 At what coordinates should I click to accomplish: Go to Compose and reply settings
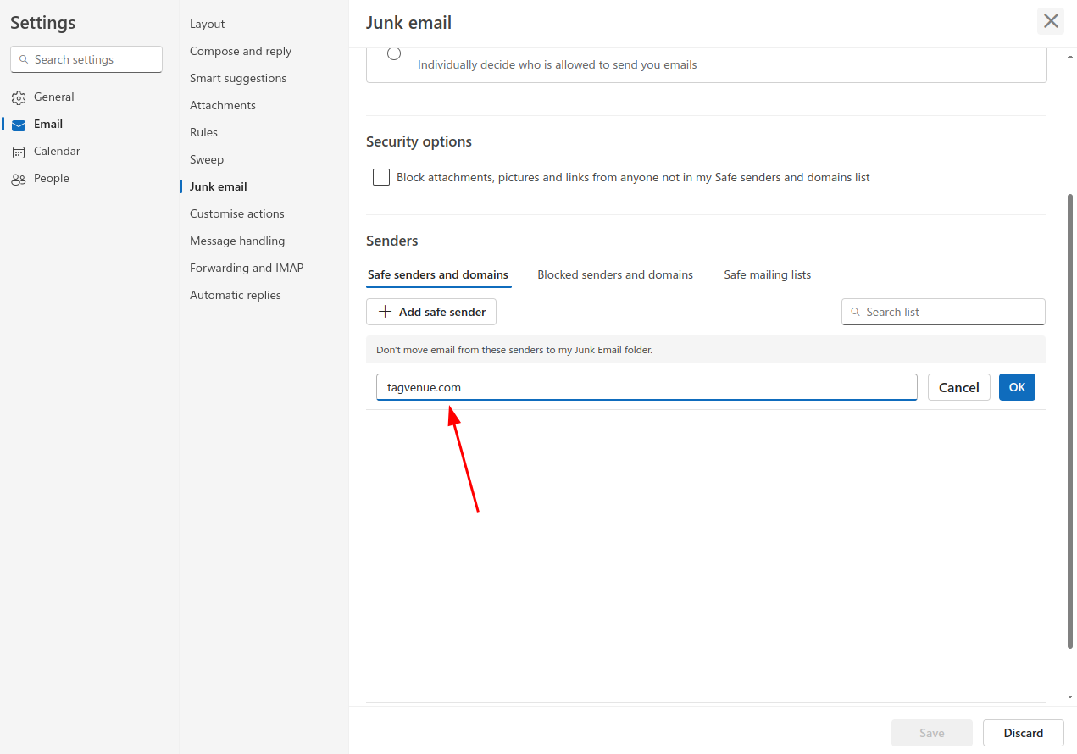click(x=241, y=51)
